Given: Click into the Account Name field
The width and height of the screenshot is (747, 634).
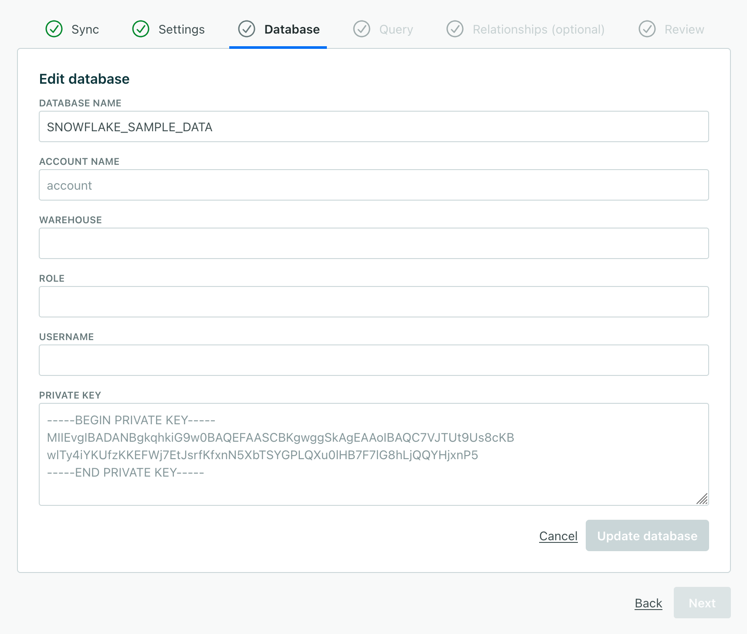Looking at the screenshot, I should pos(374,185).
